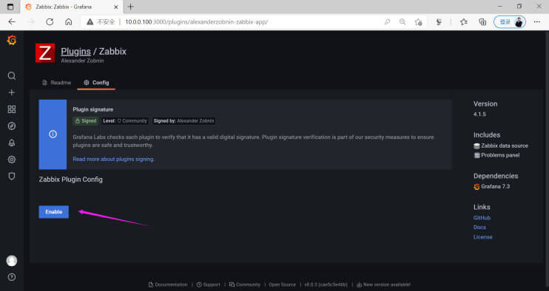Click the Zabbix Plugin Config heading

point(71,179)
